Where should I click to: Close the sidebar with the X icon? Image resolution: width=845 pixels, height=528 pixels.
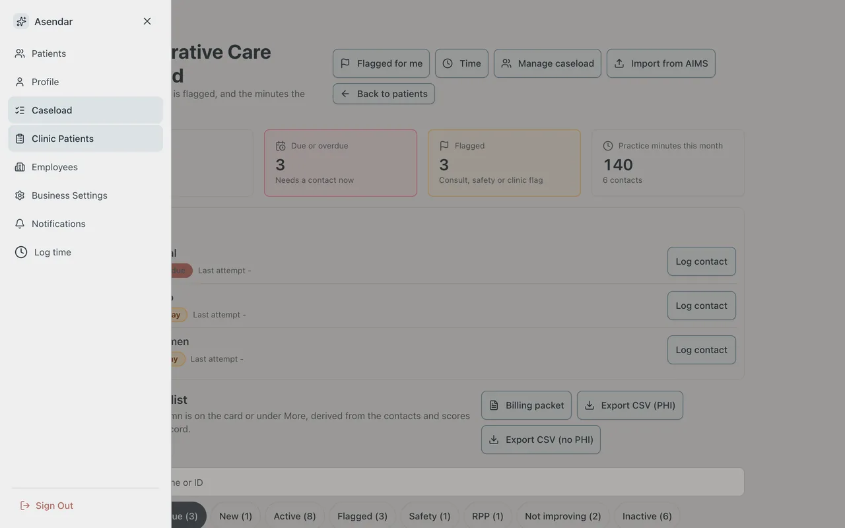click(147, 21)
